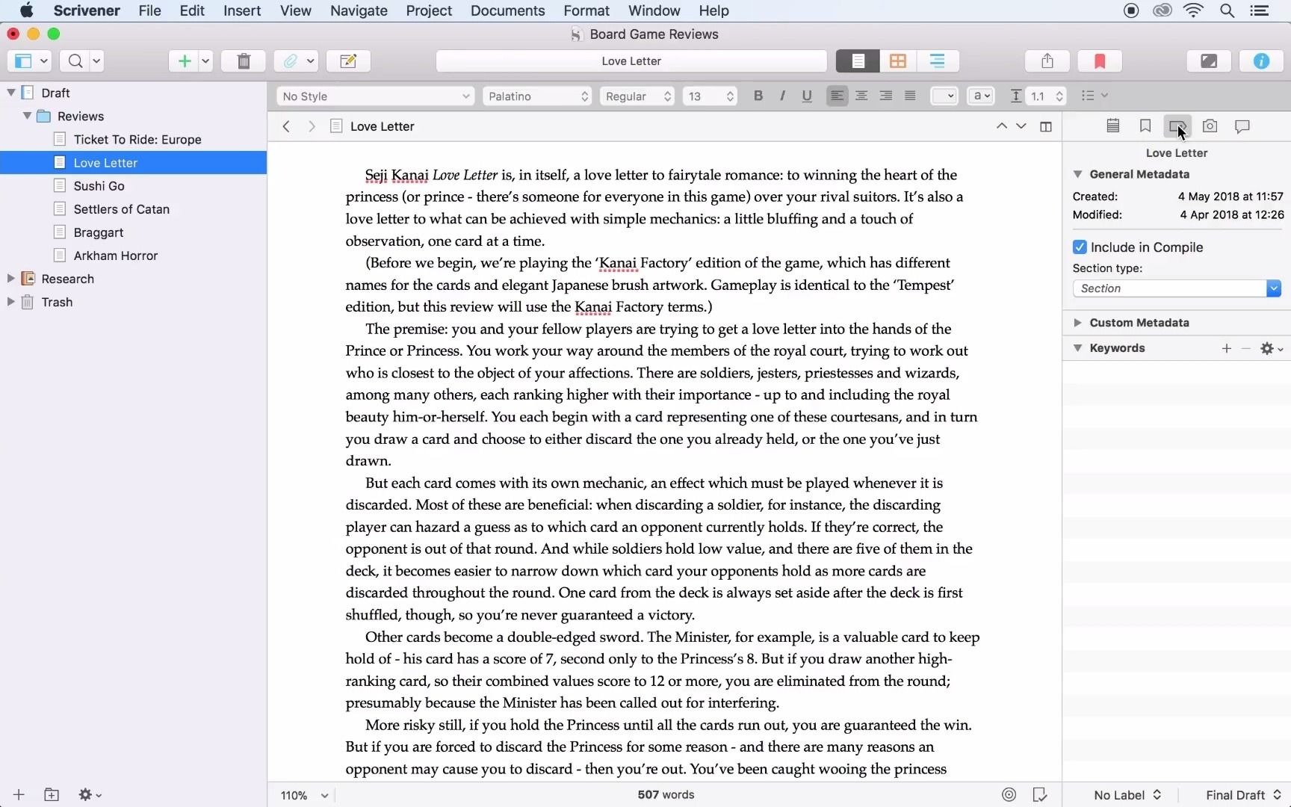Click the red Bookmarks toolbar icon

point(1100,61)
